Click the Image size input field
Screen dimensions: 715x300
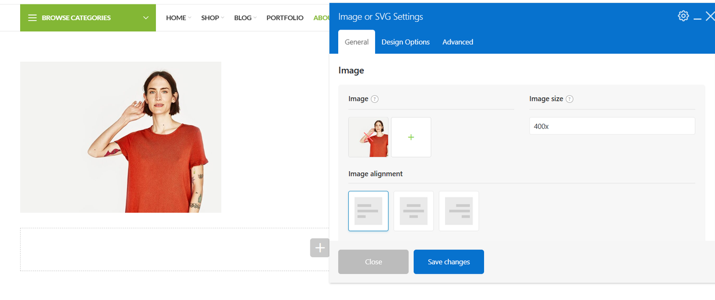(612, 126)
